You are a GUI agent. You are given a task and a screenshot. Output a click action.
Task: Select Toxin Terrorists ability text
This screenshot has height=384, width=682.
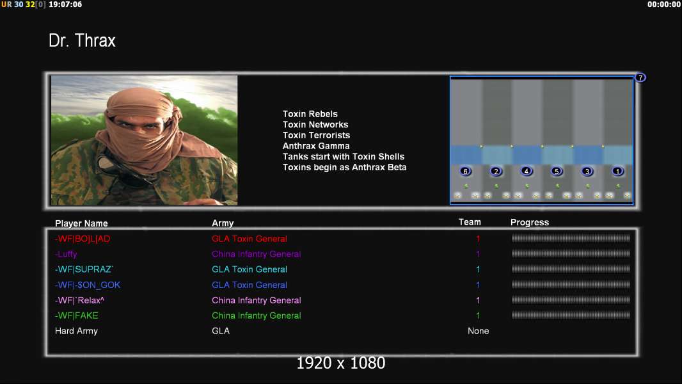tap(316, 135)
